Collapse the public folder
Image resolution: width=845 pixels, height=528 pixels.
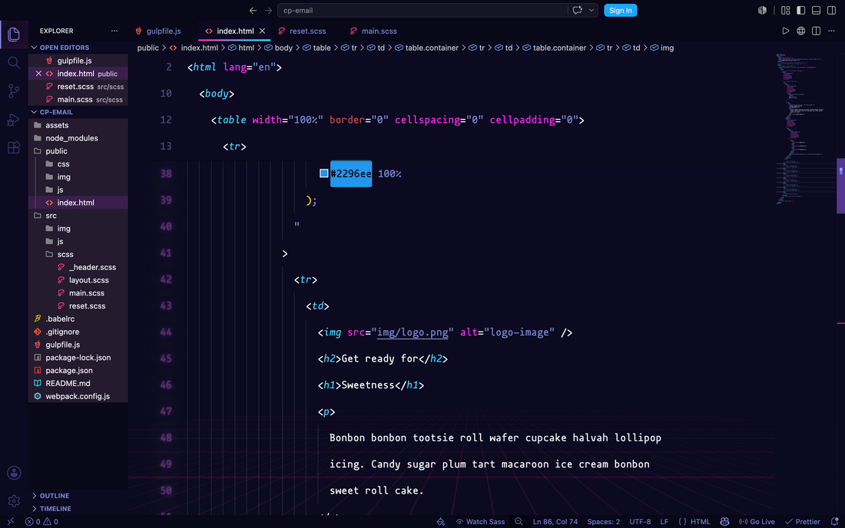point(78,151)
